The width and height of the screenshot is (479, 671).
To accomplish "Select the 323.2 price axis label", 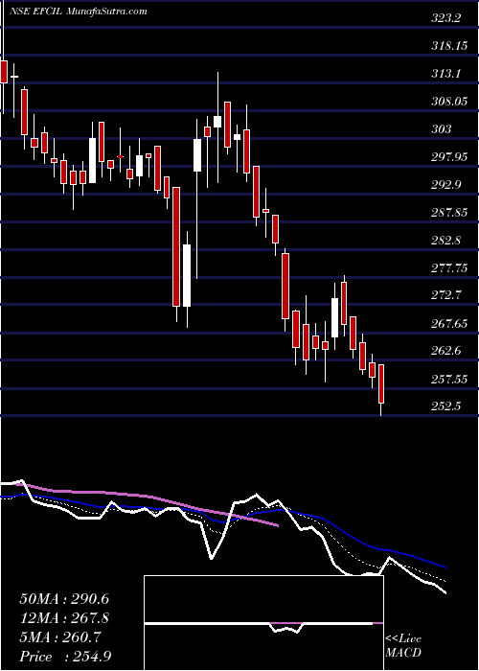I will click(445, 18).
